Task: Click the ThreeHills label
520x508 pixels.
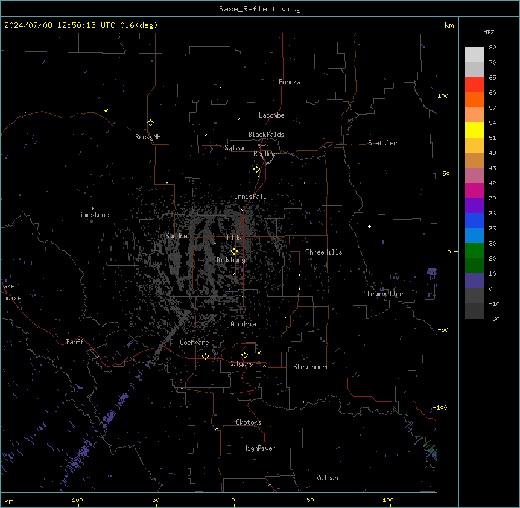Action: point(324,252)
